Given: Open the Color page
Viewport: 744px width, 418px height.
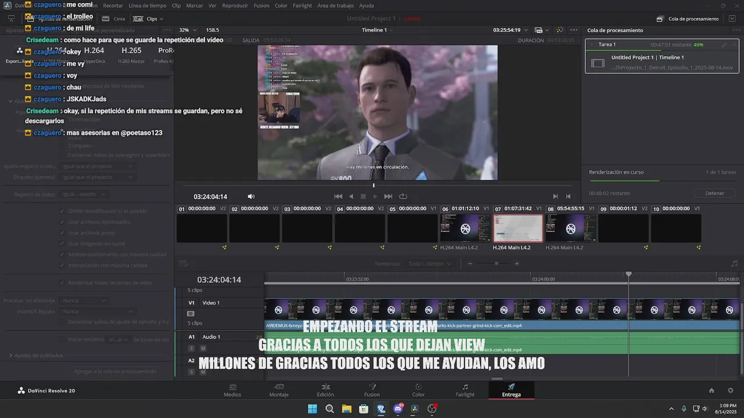Looking at the screenshot, I should tap(419, 391).
